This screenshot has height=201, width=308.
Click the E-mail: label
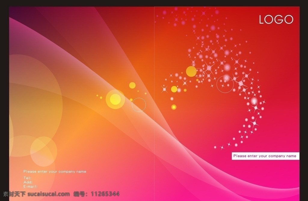pos(30,187)
